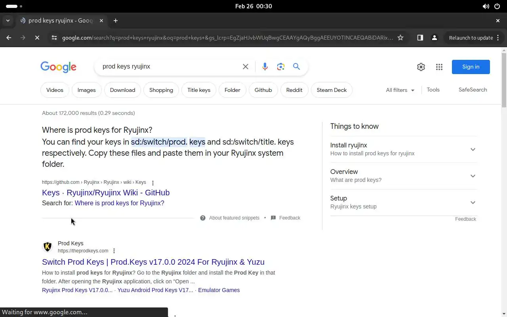
Task: Start voice search with microphone icon
Action: [x=265, y=67]
